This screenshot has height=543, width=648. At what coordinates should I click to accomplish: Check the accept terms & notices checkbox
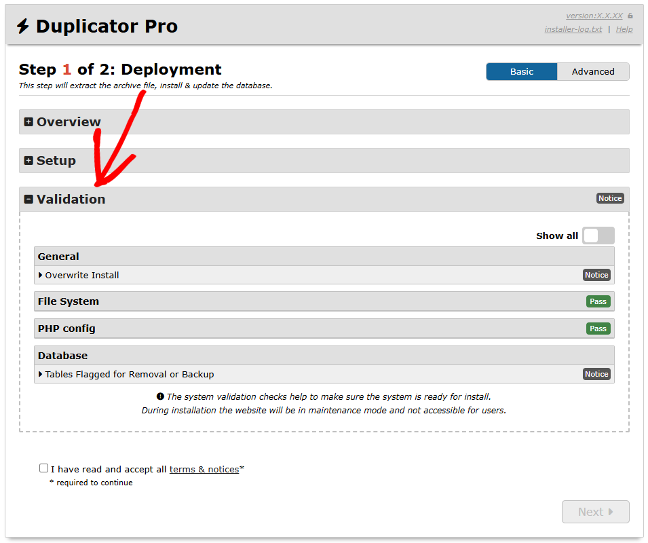pyautogui.click(x=44, y=468)
